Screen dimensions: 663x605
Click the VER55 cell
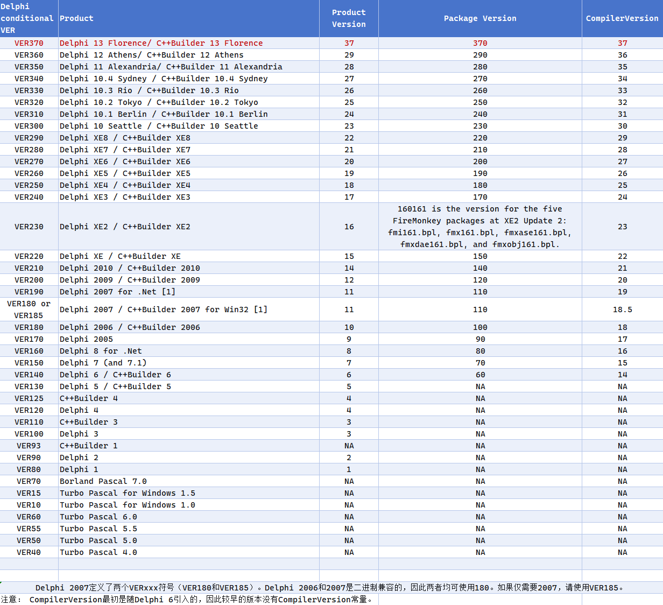(x=29, y=529)
